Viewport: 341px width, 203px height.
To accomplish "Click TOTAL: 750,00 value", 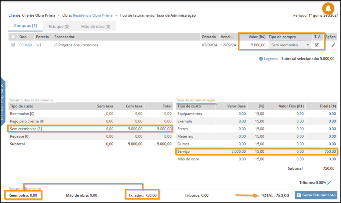I will tap(275, 195).
